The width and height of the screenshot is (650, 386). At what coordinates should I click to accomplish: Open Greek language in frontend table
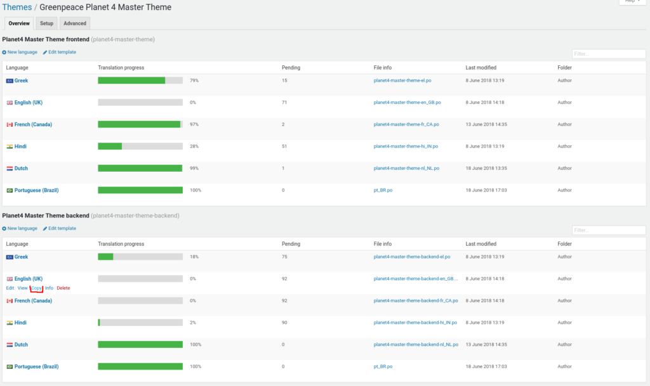click(21, 80)
